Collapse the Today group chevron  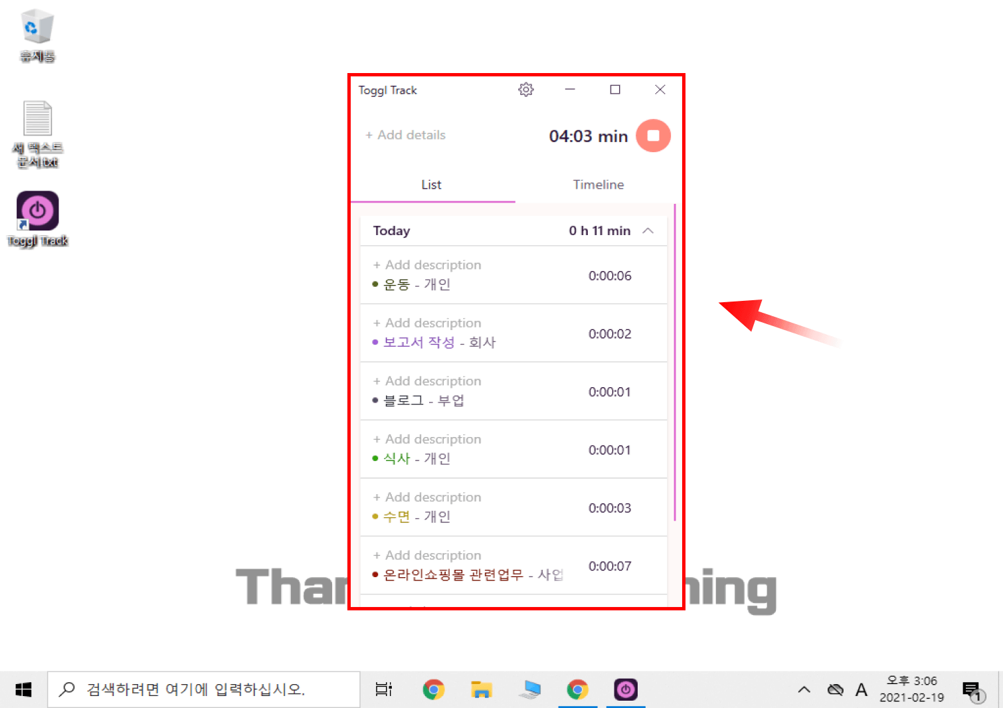click(648, 230)
